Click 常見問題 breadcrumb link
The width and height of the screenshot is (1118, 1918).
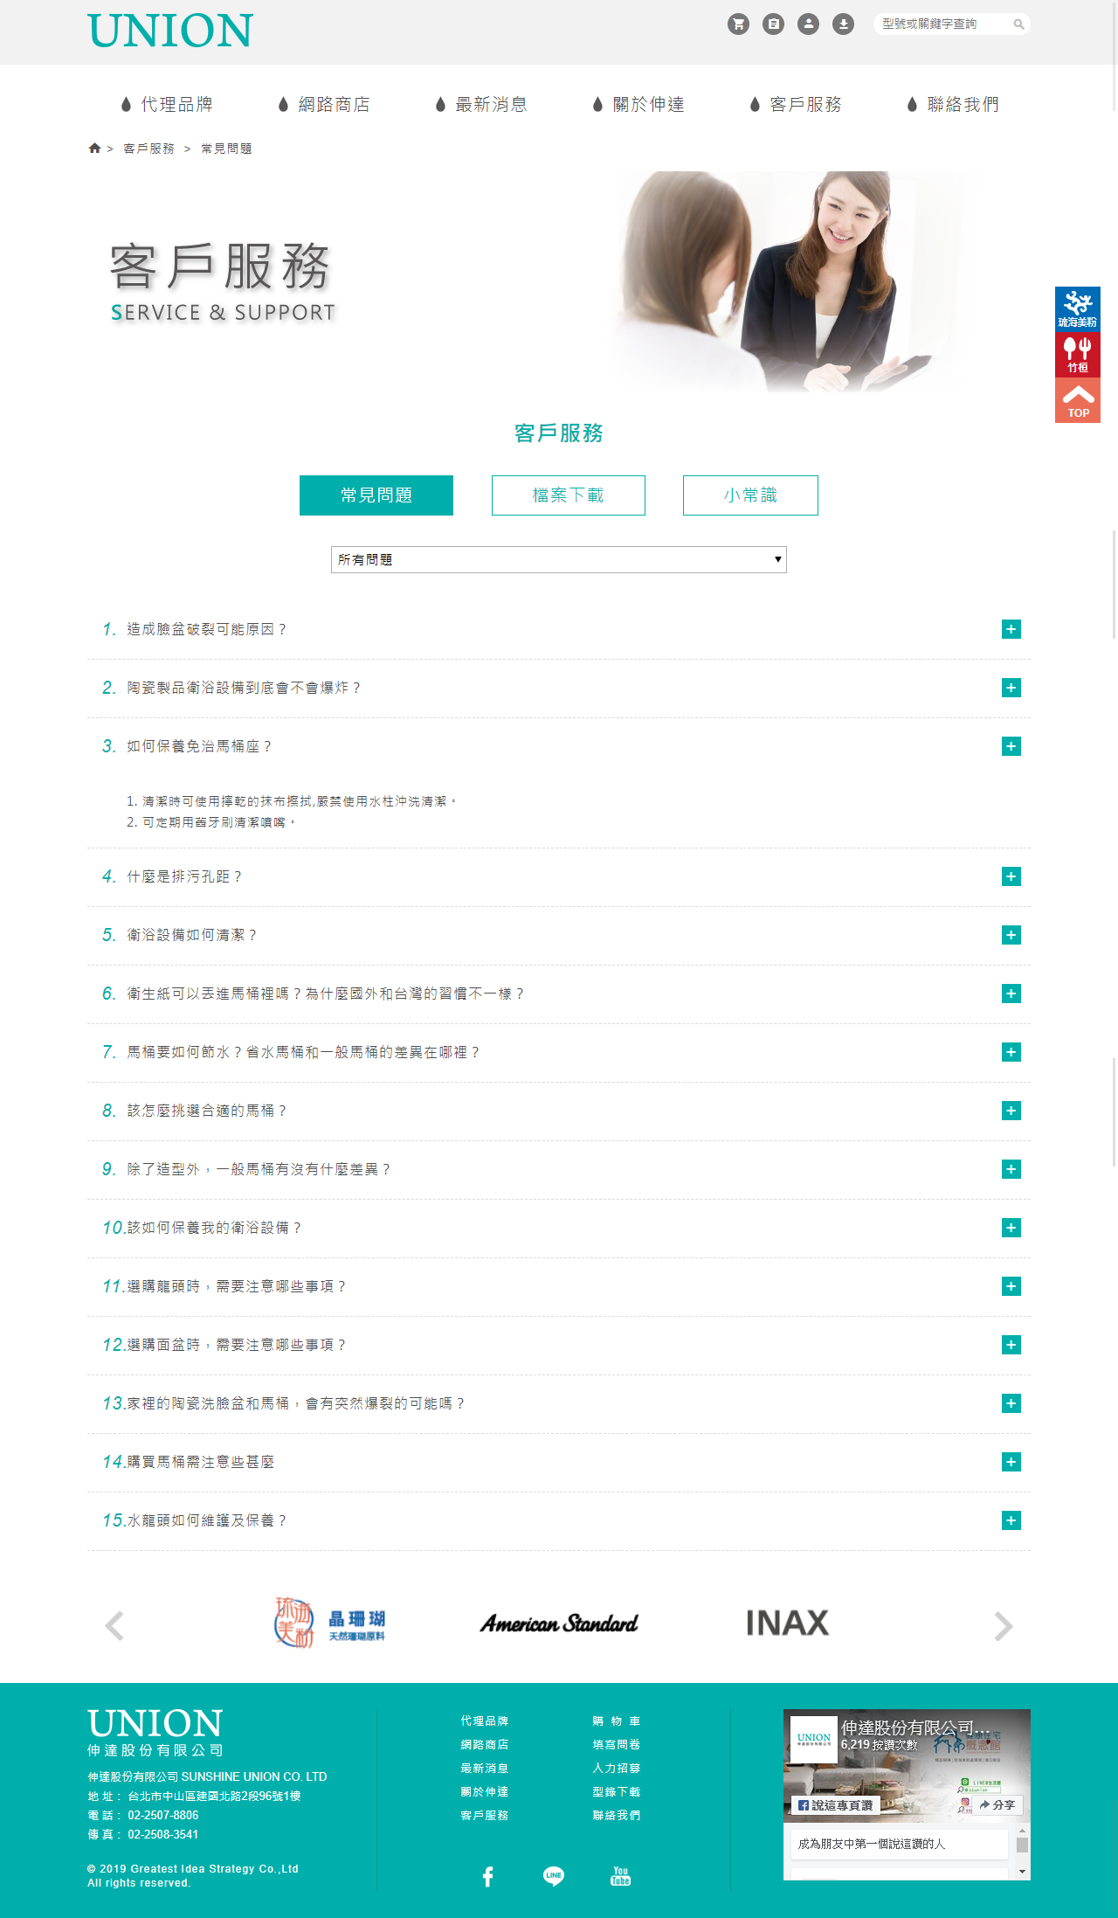[x=226, y=149]
